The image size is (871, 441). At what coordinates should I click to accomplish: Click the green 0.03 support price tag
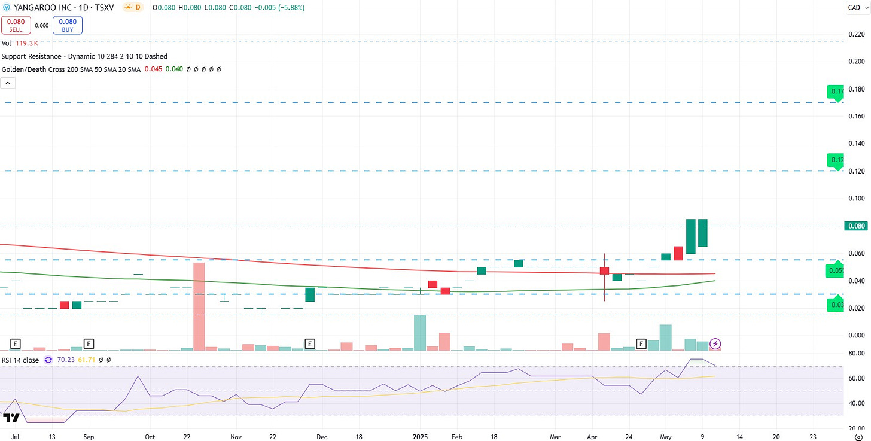836,305
